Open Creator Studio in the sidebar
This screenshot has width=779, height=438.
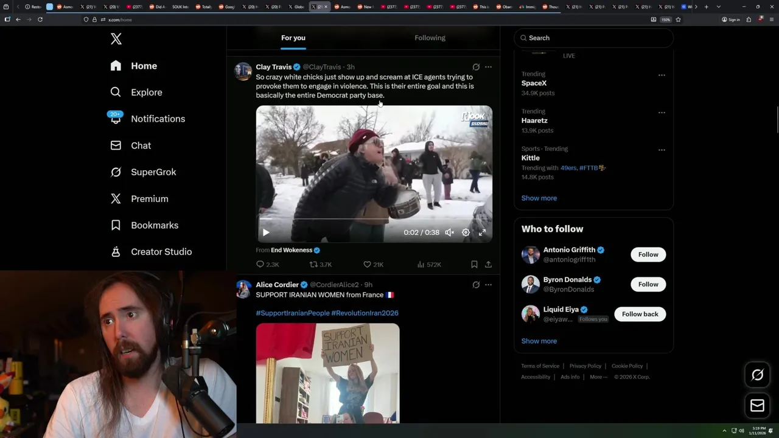(x=150, y=252)
